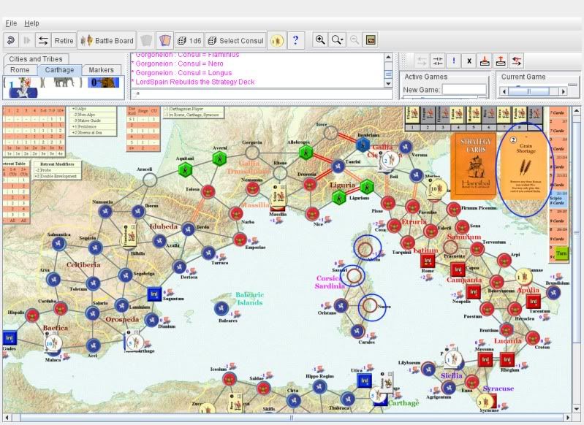Switch to the Cities and Tribes tab
This screenshot has height=425, width=584.
pos(36,59)
